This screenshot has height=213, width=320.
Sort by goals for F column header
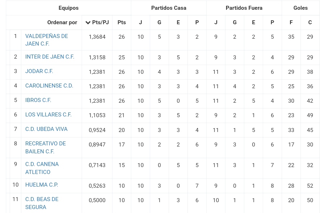291,22
